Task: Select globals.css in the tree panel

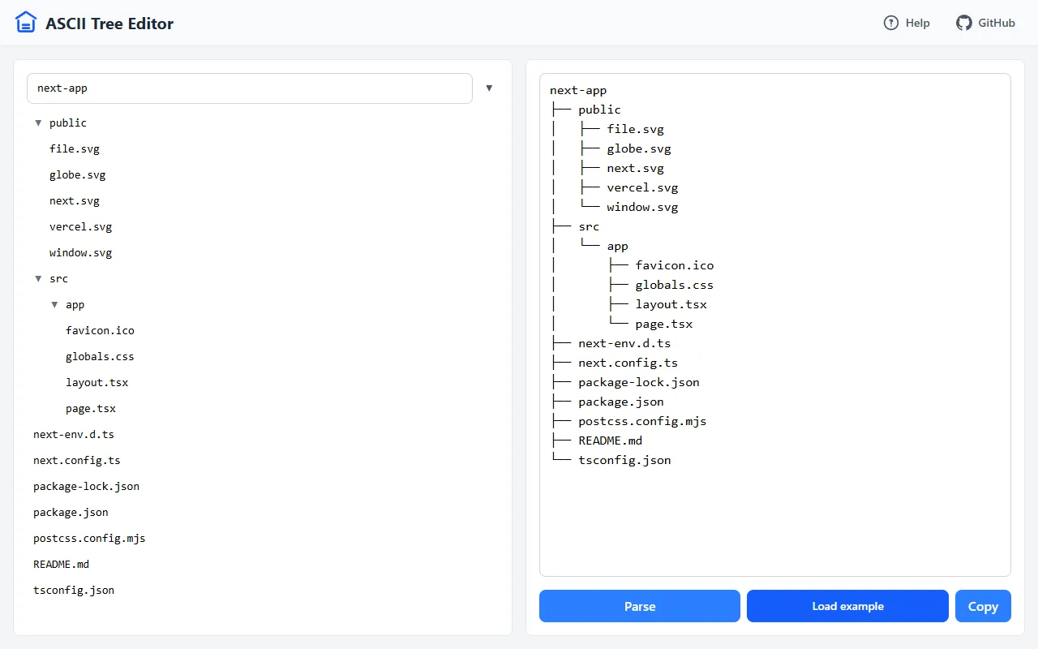Action: point(100,357)
